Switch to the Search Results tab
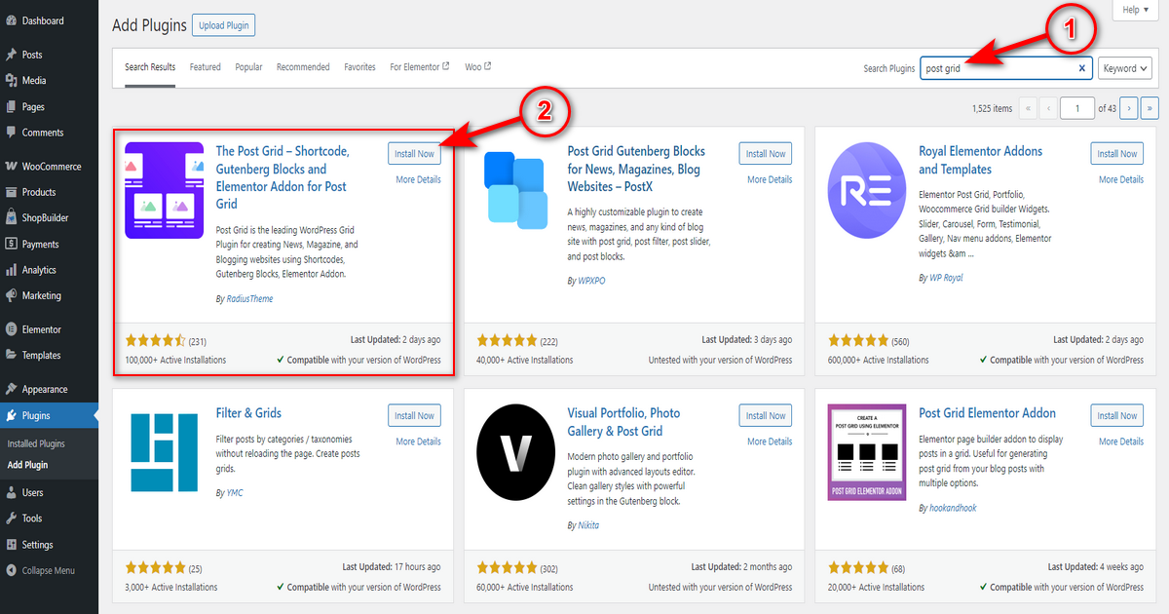Viewport: 1169px width, 614px height. (x=150, y=67)
